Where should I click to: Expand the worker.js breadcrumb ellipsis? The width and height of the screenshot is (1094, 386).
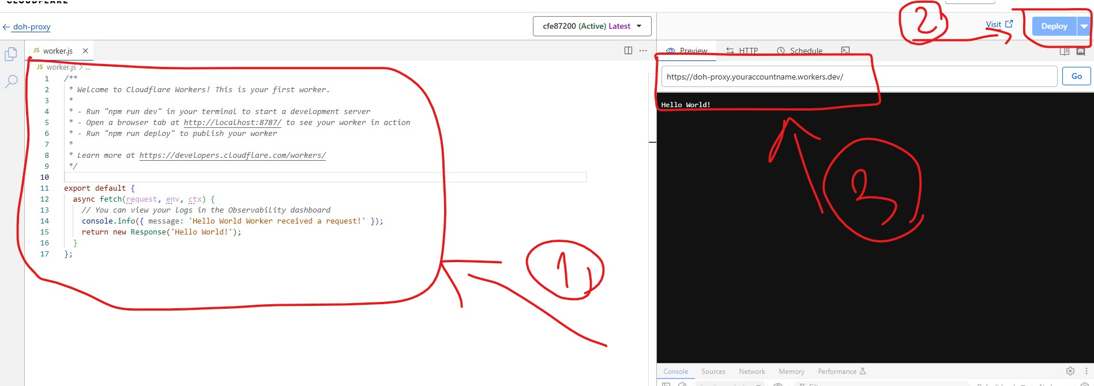click(88, 67)
